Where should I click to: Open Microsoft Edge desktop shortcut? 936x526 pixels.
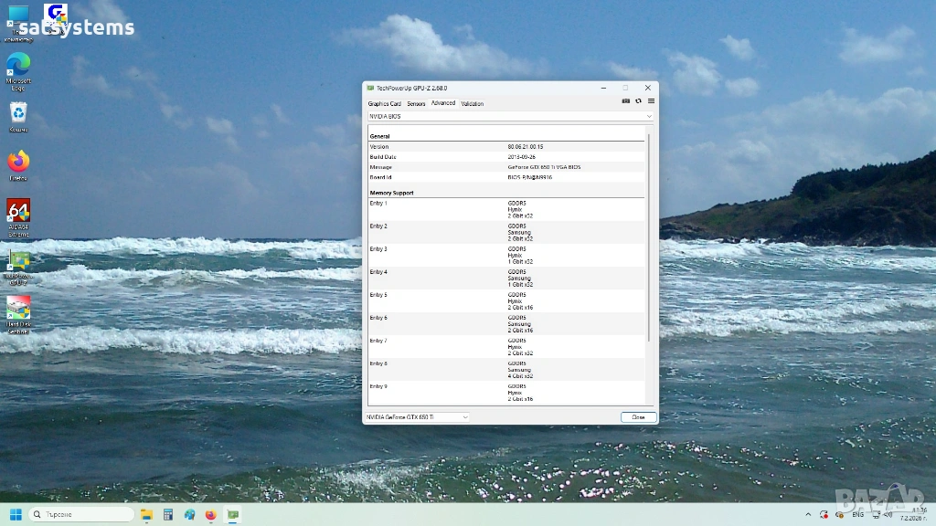click(18, 65)
